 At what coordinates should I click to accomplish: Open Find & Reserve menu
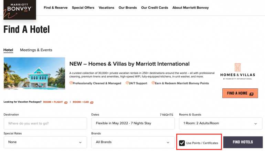[55, 8]
